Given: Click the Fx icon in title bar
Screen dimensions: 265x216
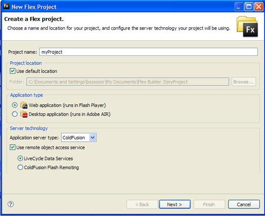Looking at the screenshot, I should click(x=6, y=6).
